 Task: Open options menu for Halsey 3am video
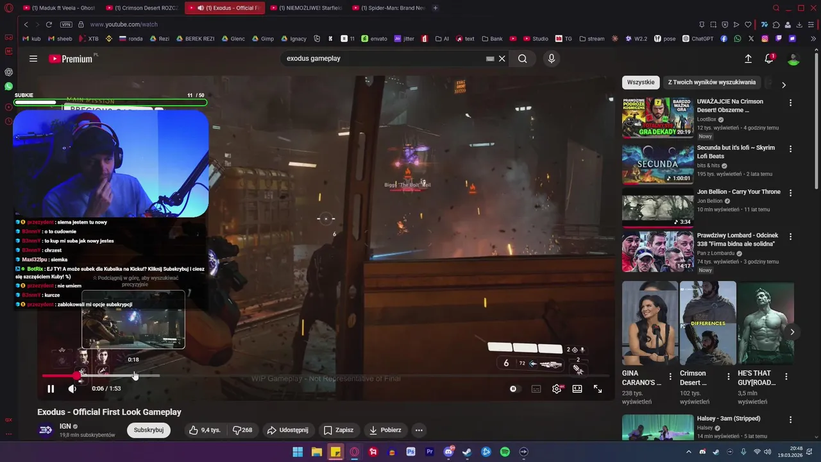790,420
